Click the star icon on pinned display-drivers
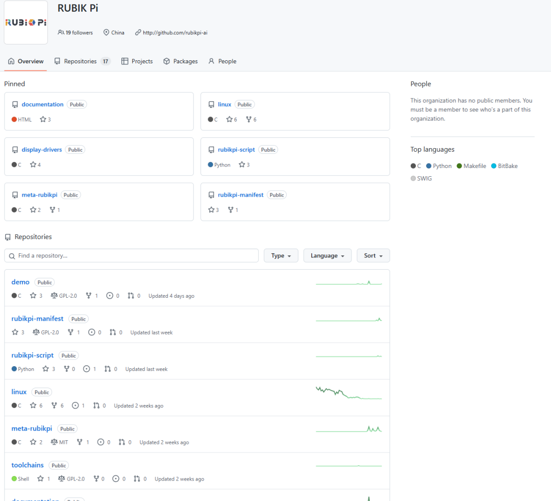Screen dimensions: 551x501 click(x=33, y=164)
